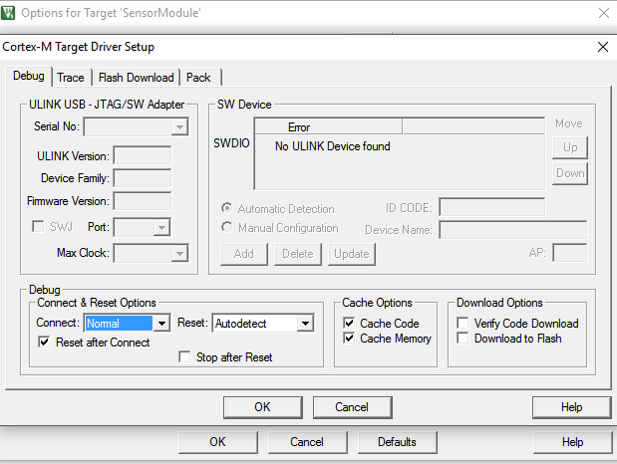The image size is (617, 464).
Task: Click the Keil uVision icon in Options title bar
Action: pyautogui.click(x=8, y=13)
